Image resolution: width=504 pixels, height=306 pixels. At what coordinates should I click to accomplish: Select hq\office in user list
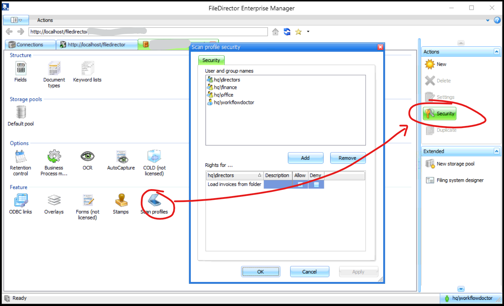pyautogui.click(x=220, y=95)
